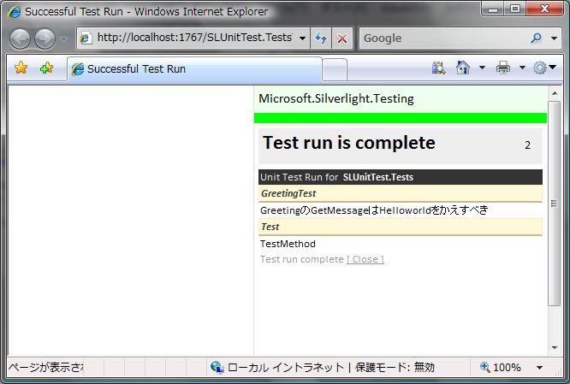Screen dimensions: 570x384
Task: Click in the Google search box
Action: pos(443,38)
